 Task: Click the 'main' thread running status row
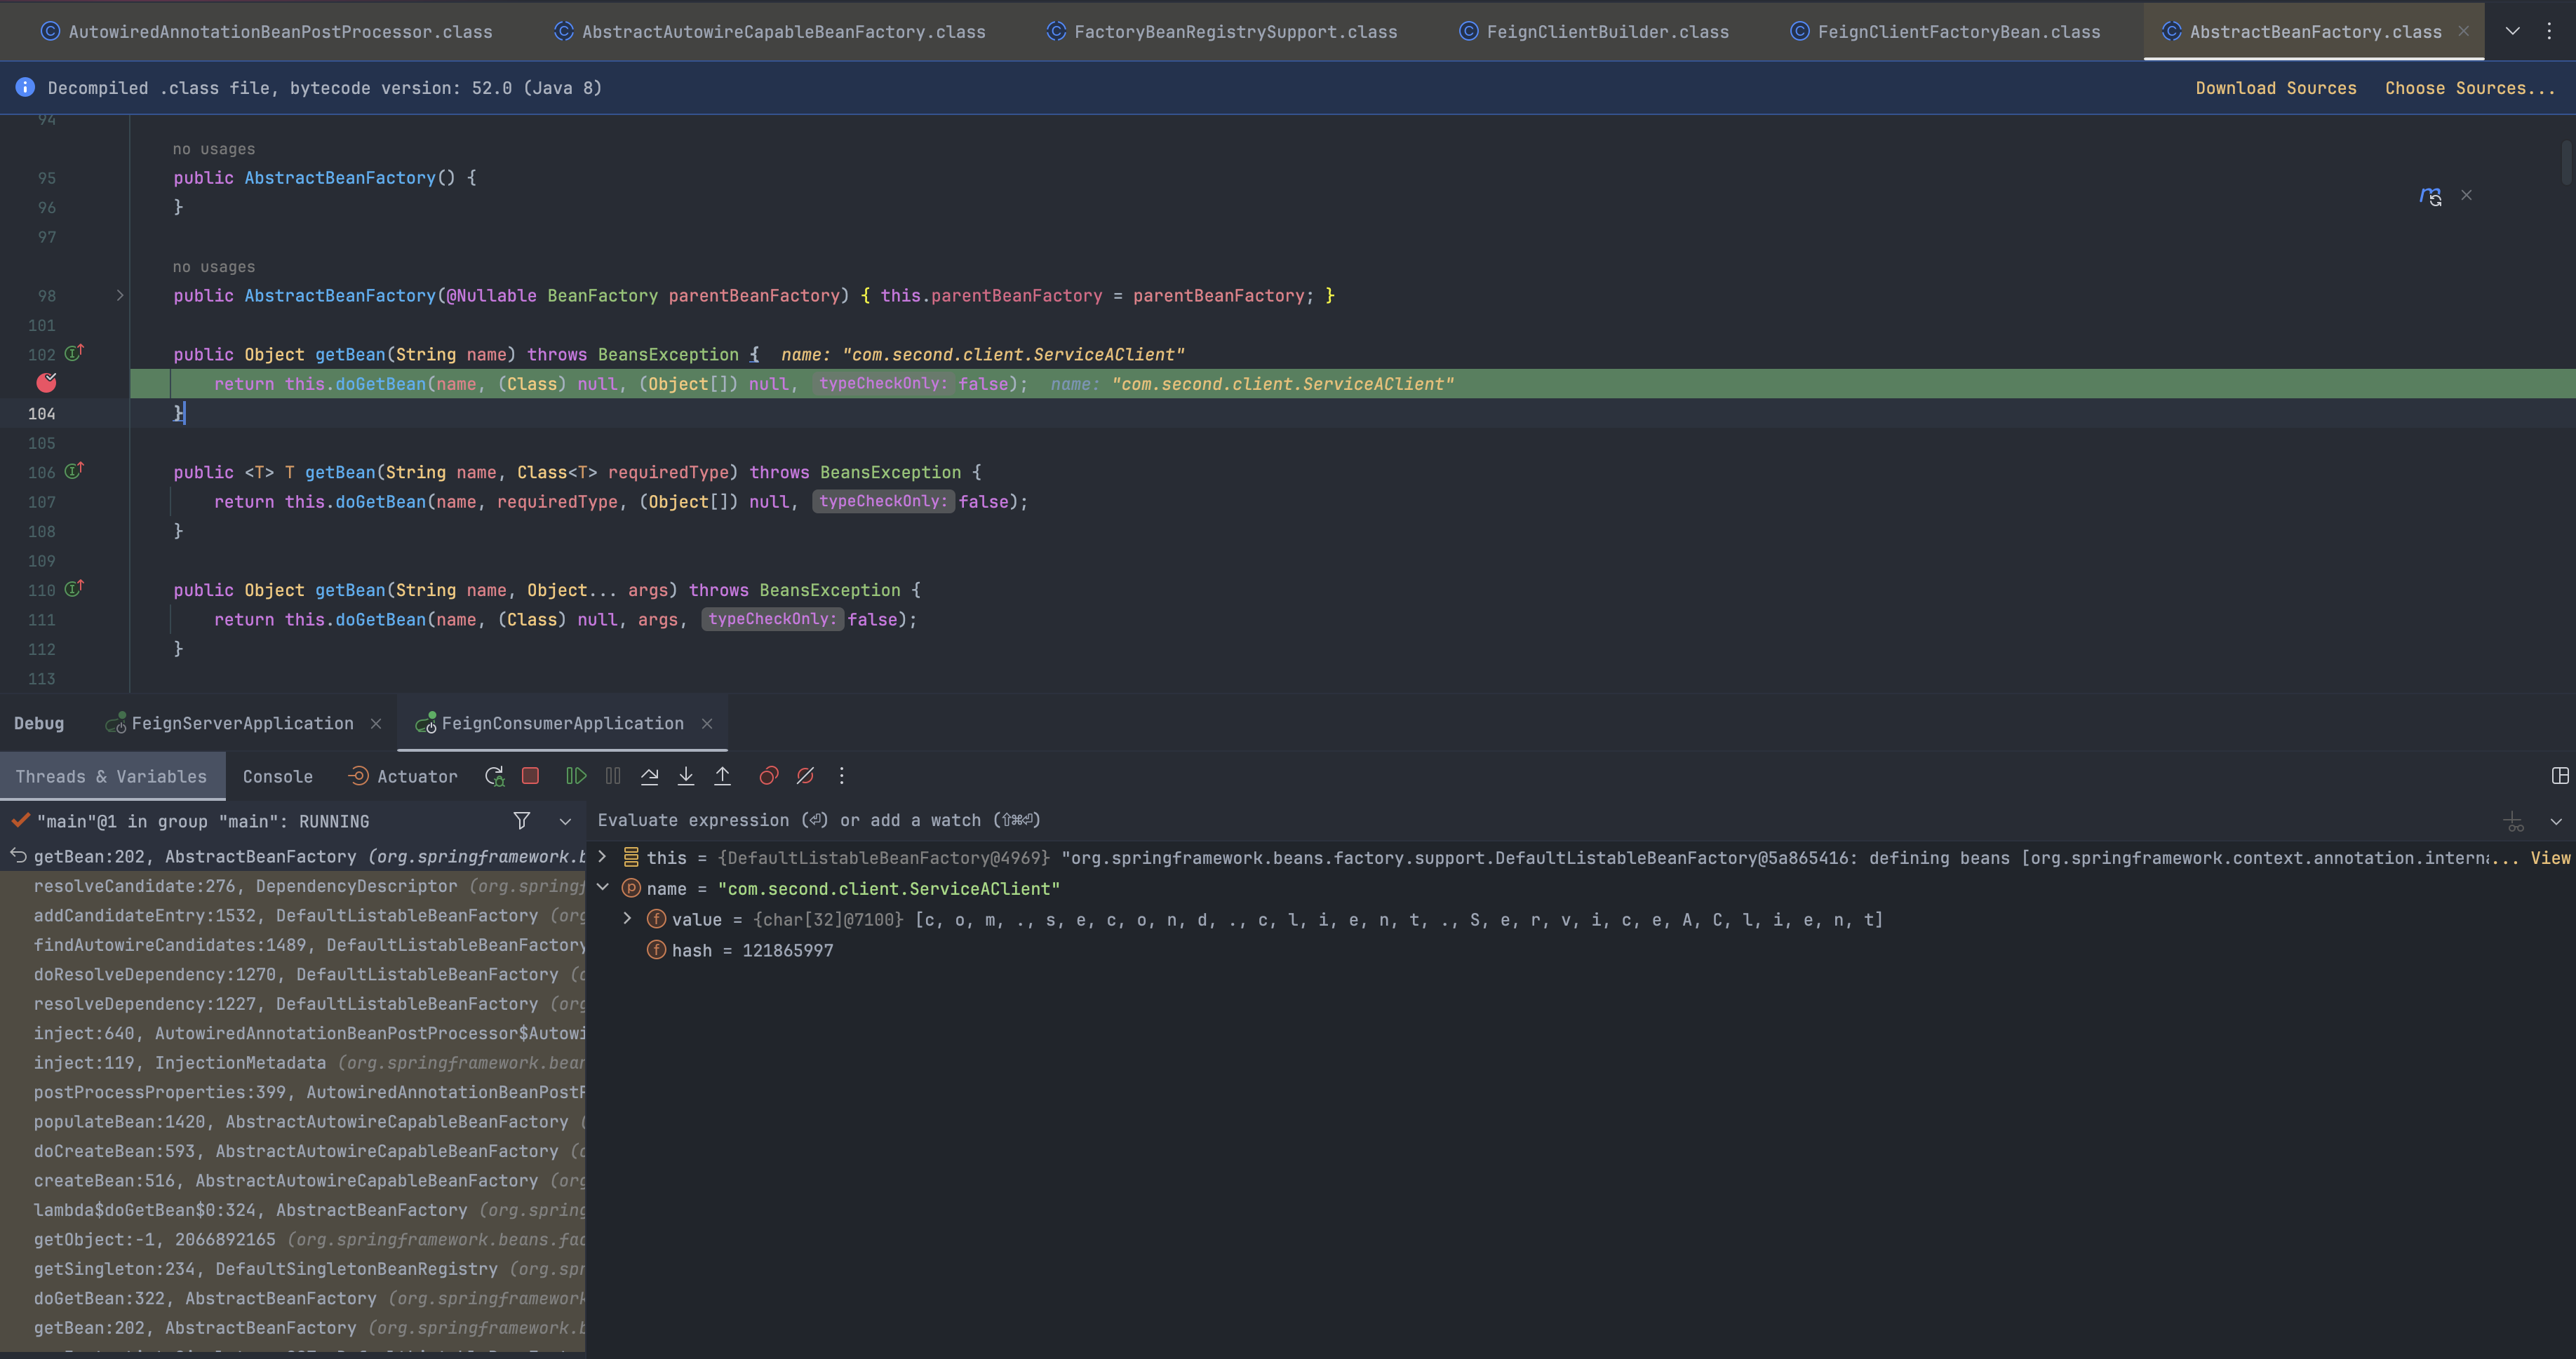[x=203, y=821]
